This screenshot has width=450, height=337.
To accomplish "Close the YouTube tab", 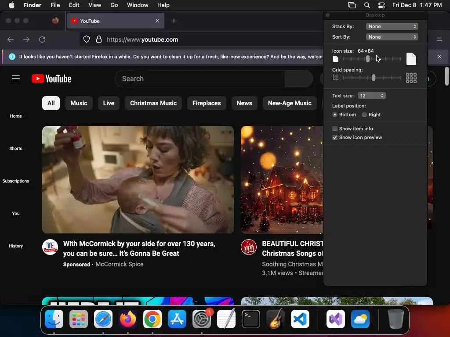I will [x=157, y=21].
